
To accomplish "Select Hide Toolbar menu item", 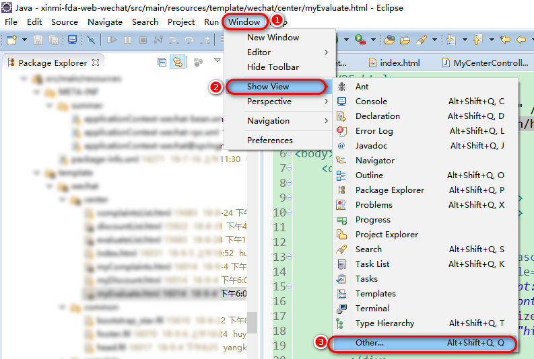I will tap(279, 67).
